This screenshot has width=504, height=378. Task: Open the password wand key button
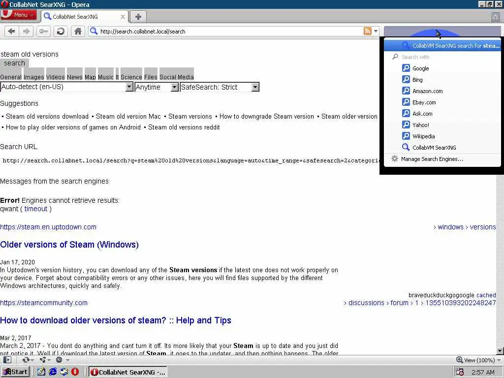coord(43,31)
